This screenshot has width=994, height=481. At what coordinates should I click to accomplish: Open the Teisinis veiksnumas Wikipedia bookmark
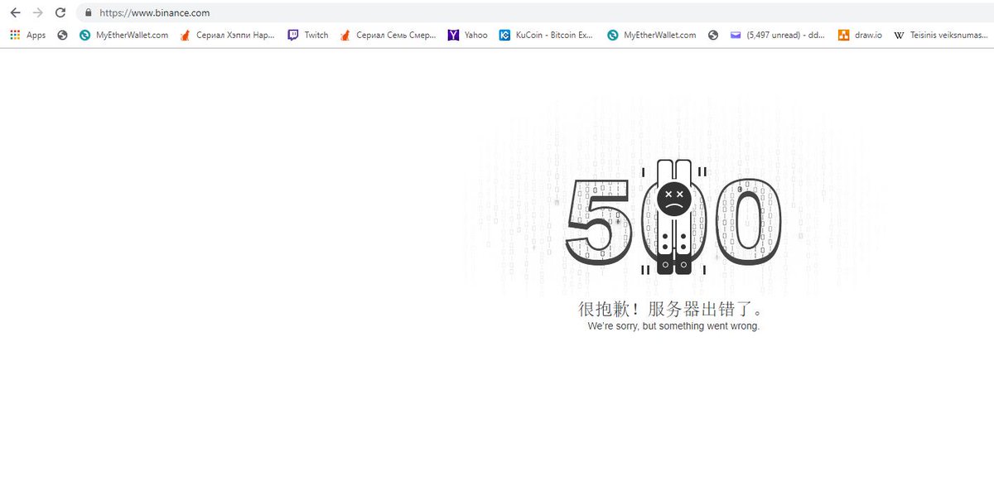pos(941,35)
